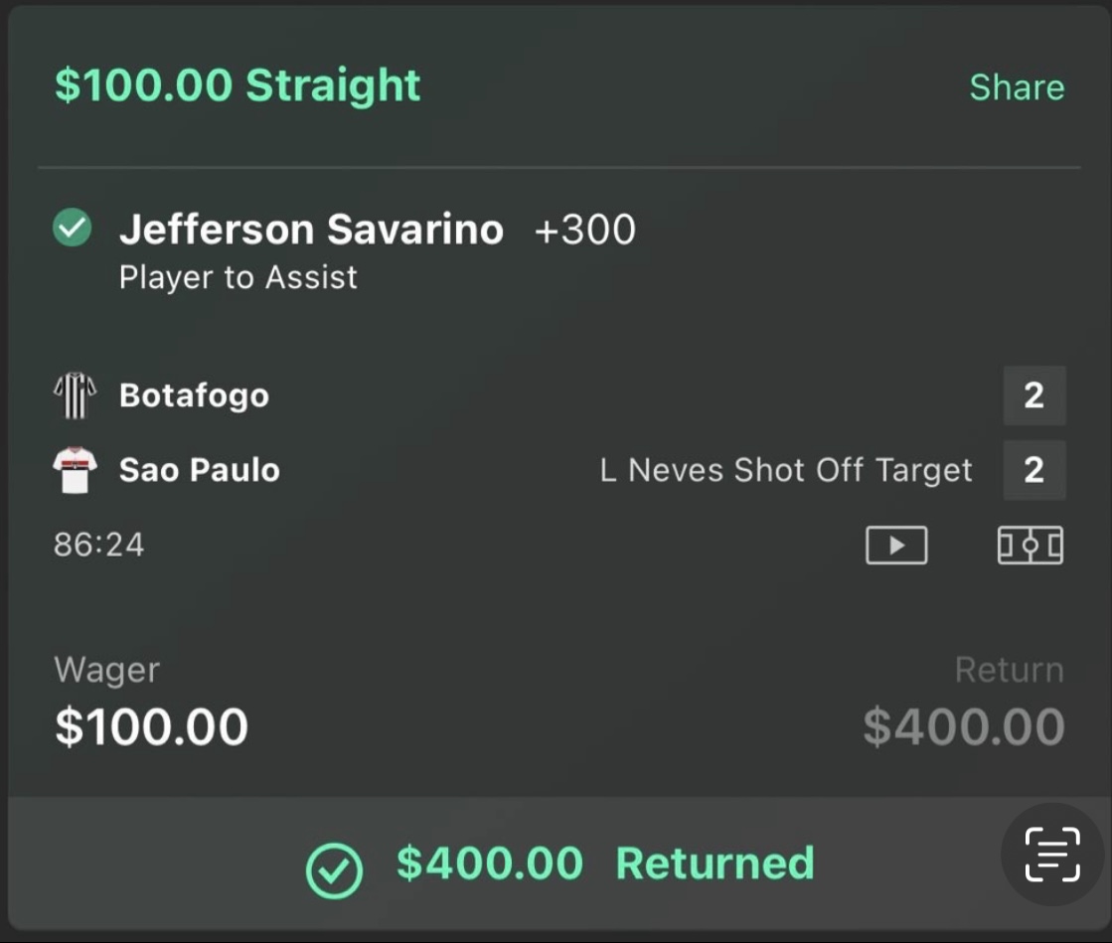The width and height of the screenshot is (1112, 943).
Task: Tap the Sao Paulo white jersey icon
Action: pos(75,470)
